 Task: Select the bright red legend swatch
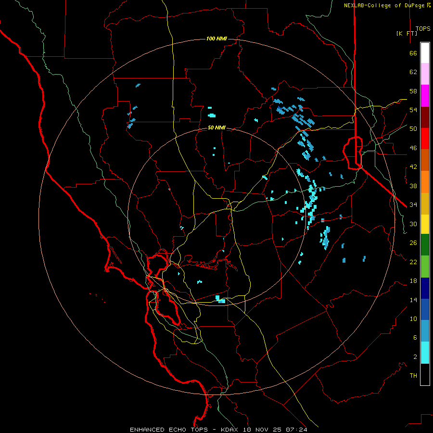pyautogui.click(x=425, y=139)
